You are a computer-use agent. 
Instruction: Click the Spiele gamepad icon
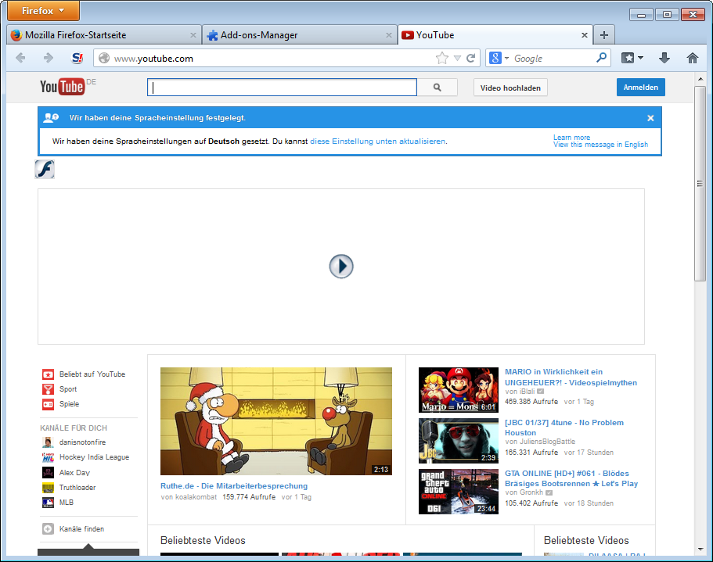click(x=48, y=404)
